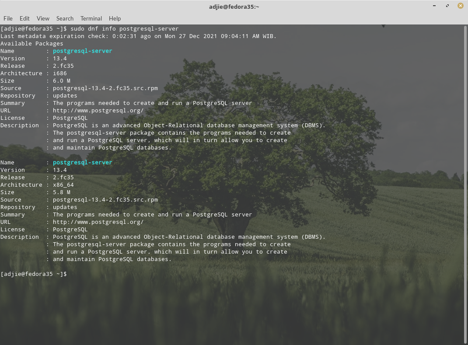Click the cyan postgresql-server name above x86_64
The height and width of the screenshot is (345, 468).
click(82, 162)
